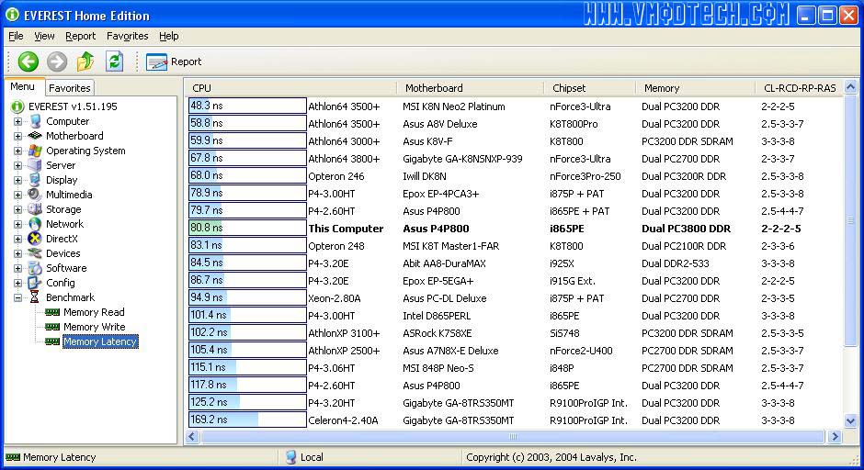Click the Local computer status bar icon

[x=291, y=457]
